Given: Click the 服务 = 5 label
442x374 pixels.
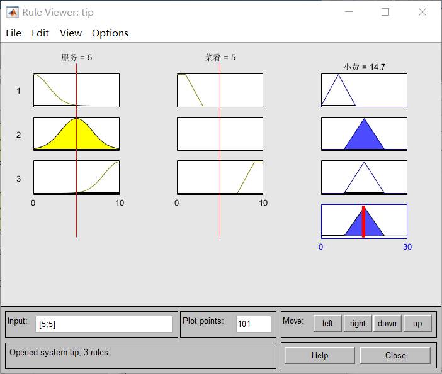Looking at the screenshot, I should pos(77,58).
